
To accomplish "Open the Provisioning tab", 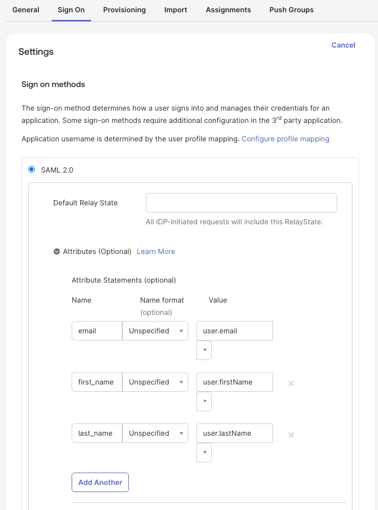I will coord(124,10).
